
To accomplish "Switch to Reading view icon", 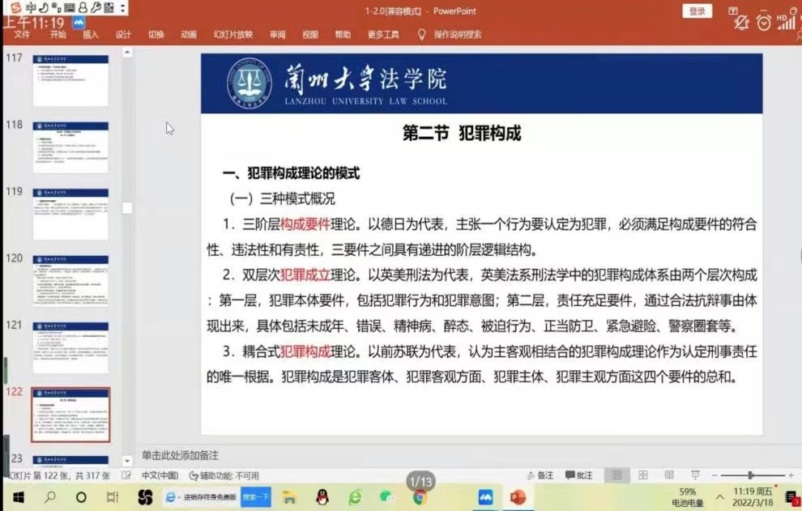I will click(669, 475).
